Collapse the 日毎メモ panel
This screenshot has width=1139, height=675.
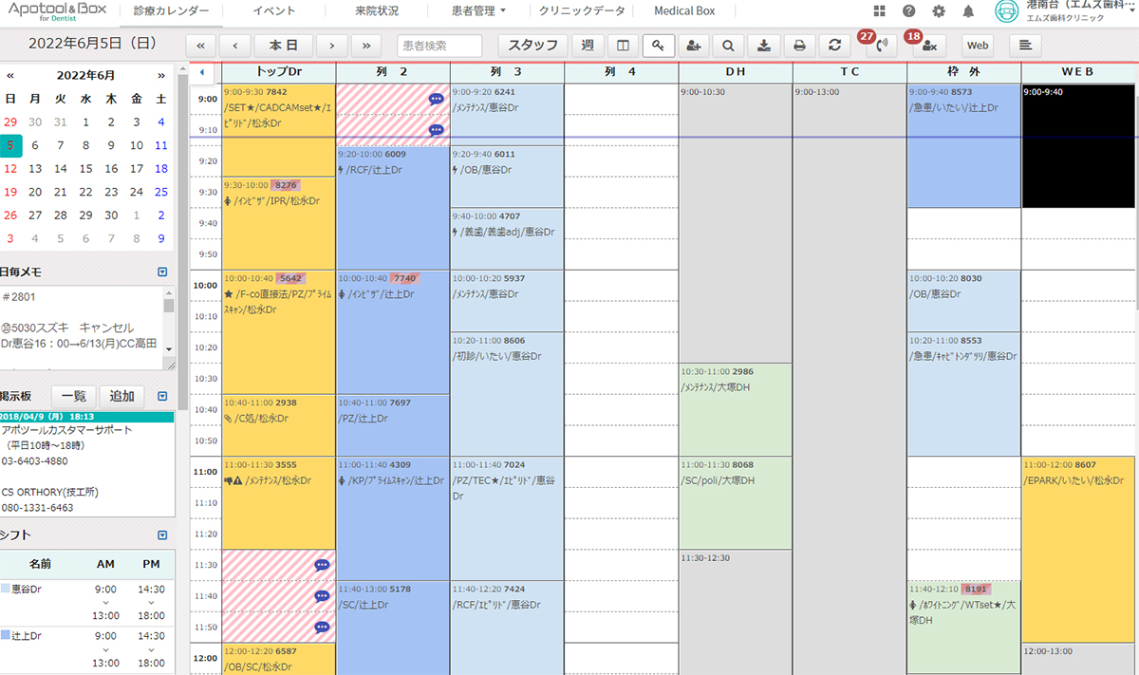[162, 272]
